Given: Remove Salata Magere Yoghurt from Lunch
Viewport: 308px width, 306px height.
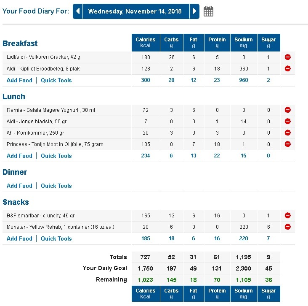Looking at the screenshot, I should 288,110.
